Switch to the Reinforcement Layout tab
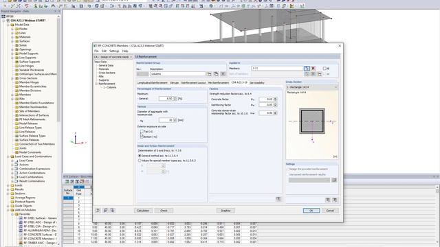Screen dimensions: 440x247 (x=193, y=83)
